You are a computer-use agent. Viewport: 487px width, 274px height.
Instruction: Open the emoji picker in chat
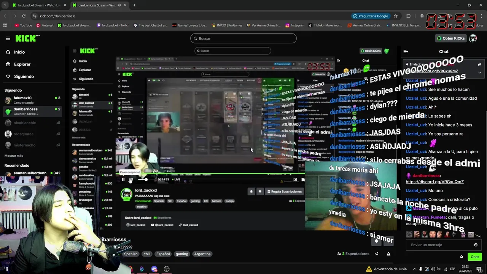point(476,245)
